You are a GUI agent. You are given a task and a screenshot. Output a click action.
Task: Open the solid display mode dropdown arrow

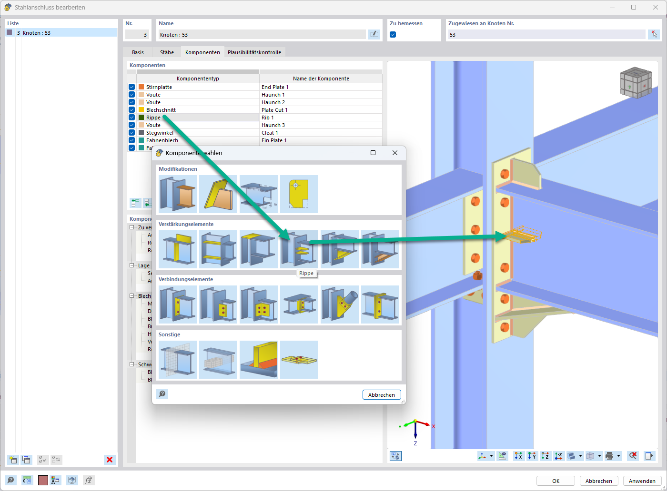pyautogui.click(x=580, y=456)
